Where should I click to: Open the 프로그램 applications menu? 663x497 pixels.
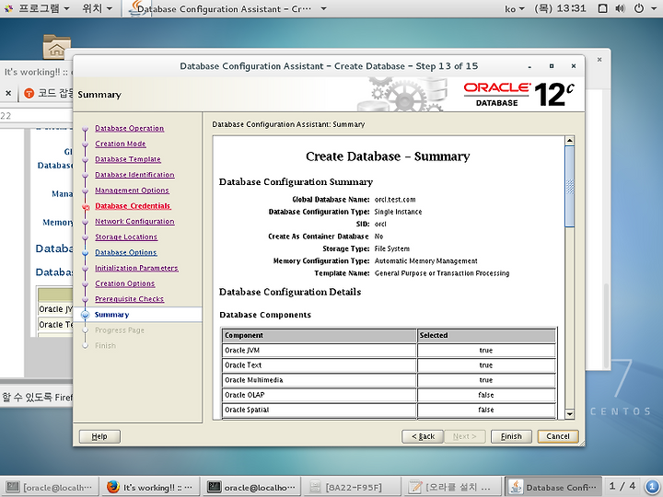click(x=43, y=8)
